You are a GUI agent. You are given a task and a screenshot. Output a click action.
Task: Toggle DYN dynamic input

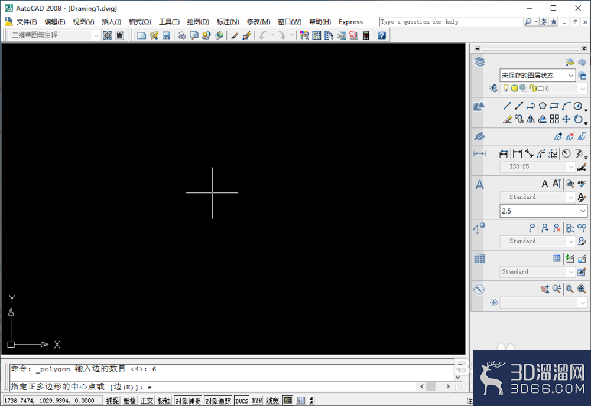click(256, 401)
